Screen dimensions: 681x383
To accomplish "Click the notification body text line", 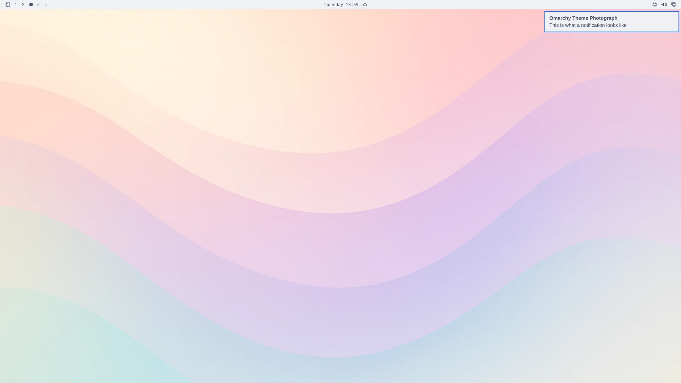I will [588, 25].
